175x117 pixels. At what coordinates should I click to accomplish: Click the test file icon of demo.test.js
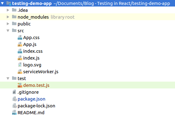point(20,85)
